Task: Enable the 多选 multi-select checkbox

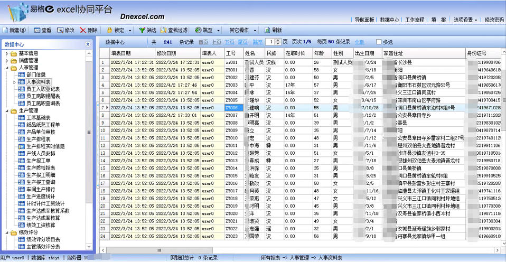Action: pyautogui.click(x=379, y=42)
